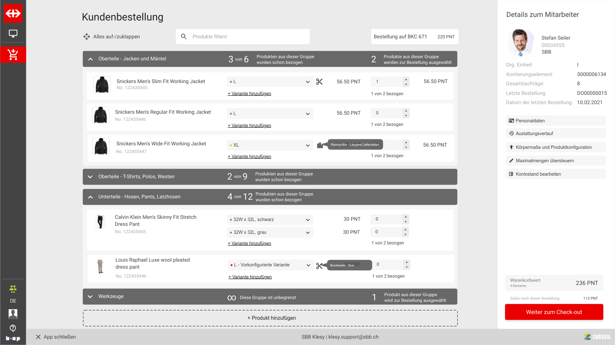Decrease quantity of Regular Fit Working Jacket
The height and width of the screenshot is (345, 615).
[x=406, y=116]
